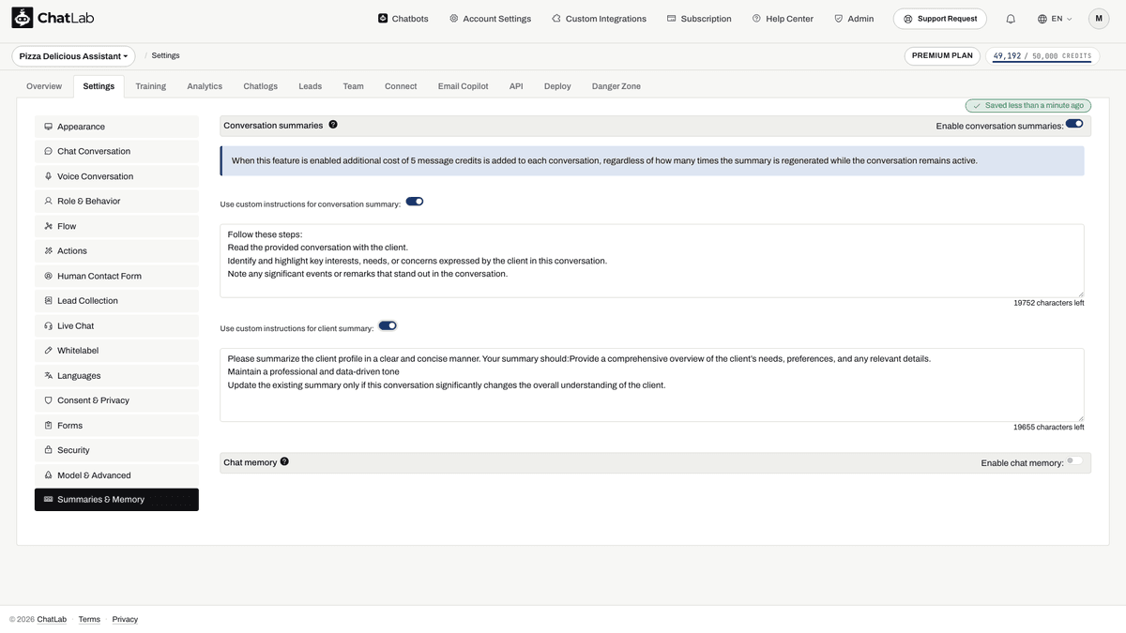1126x633 pixels.
Task: Click "19655 characters left" counter text
Action: [x=1049, y=427]
